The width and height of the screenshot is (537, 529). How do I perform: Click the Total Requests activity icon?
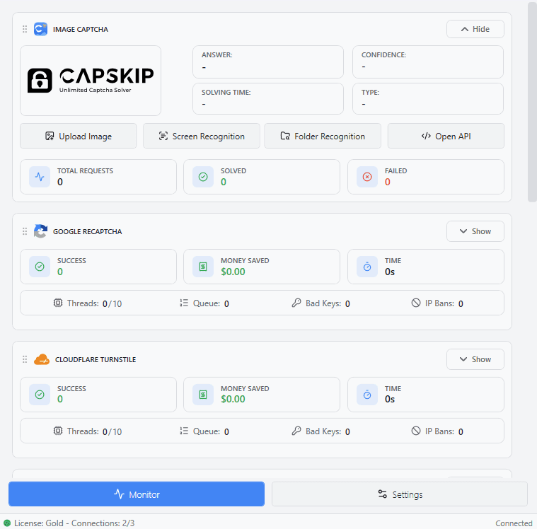(x=40, y=177)
